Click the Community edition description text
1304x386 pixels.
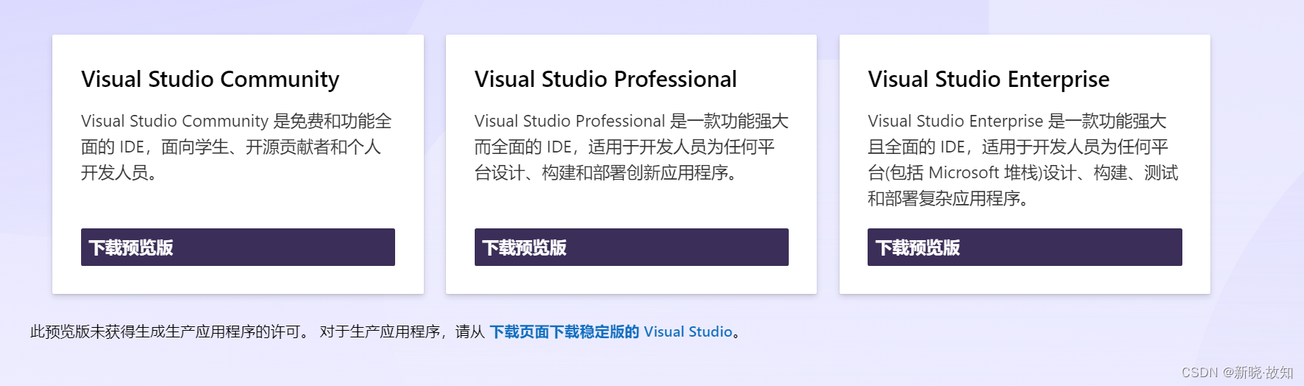pyautogui.click(x=237, y=147)
